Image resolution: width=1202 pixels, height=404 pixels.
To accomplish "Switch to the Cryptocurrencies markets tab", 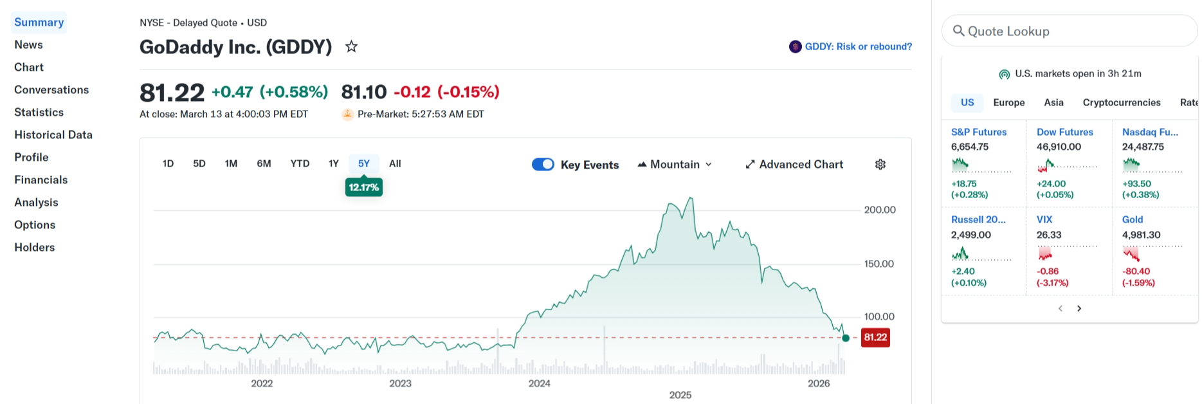I will click(1122, 103).
